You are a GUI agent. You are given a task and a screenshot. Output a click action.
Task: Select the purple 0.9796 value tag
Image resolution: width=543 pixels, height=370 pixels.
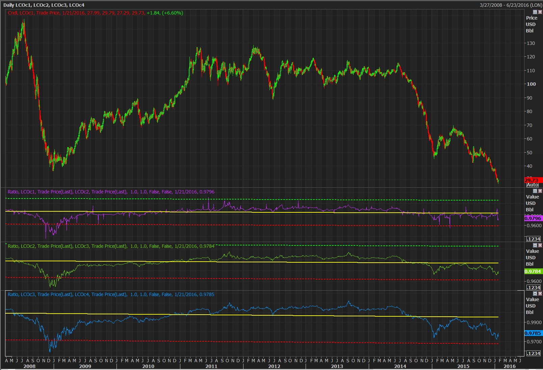tap(533, 218)
